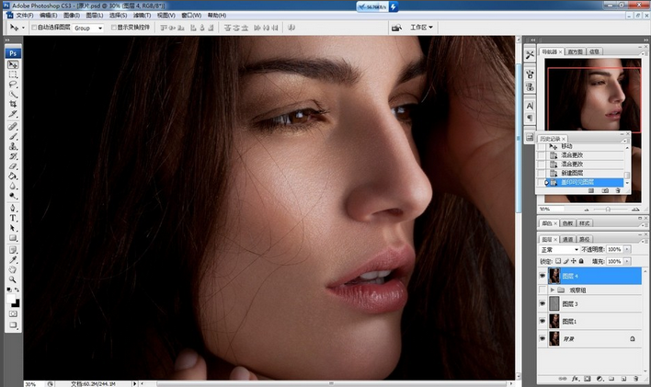
Task: Toggle Quick Mask mode in the toolbox
Action: (13, 313)
